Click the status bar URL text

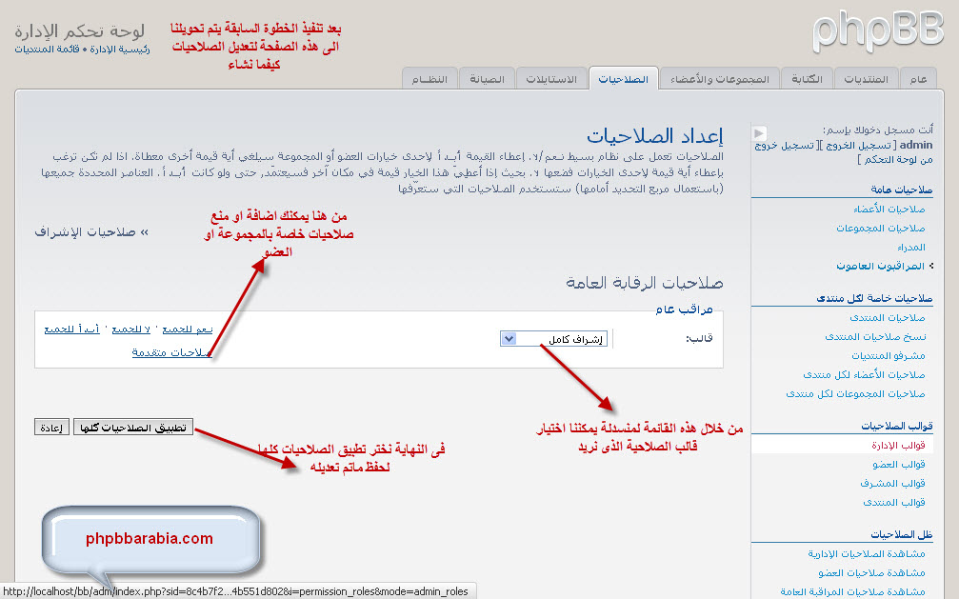pyautogui.click(x=235, y=591)
